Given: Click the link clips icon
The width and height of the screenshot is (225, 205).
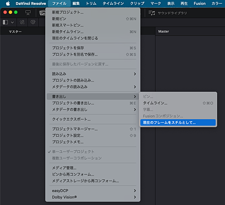Looking at the screenshot, I should pos(22,22).
